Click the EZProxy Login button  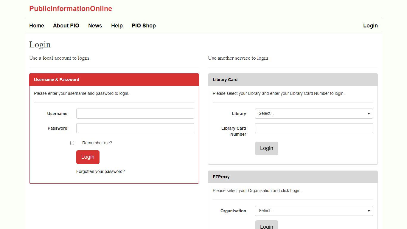click(267, 225)
